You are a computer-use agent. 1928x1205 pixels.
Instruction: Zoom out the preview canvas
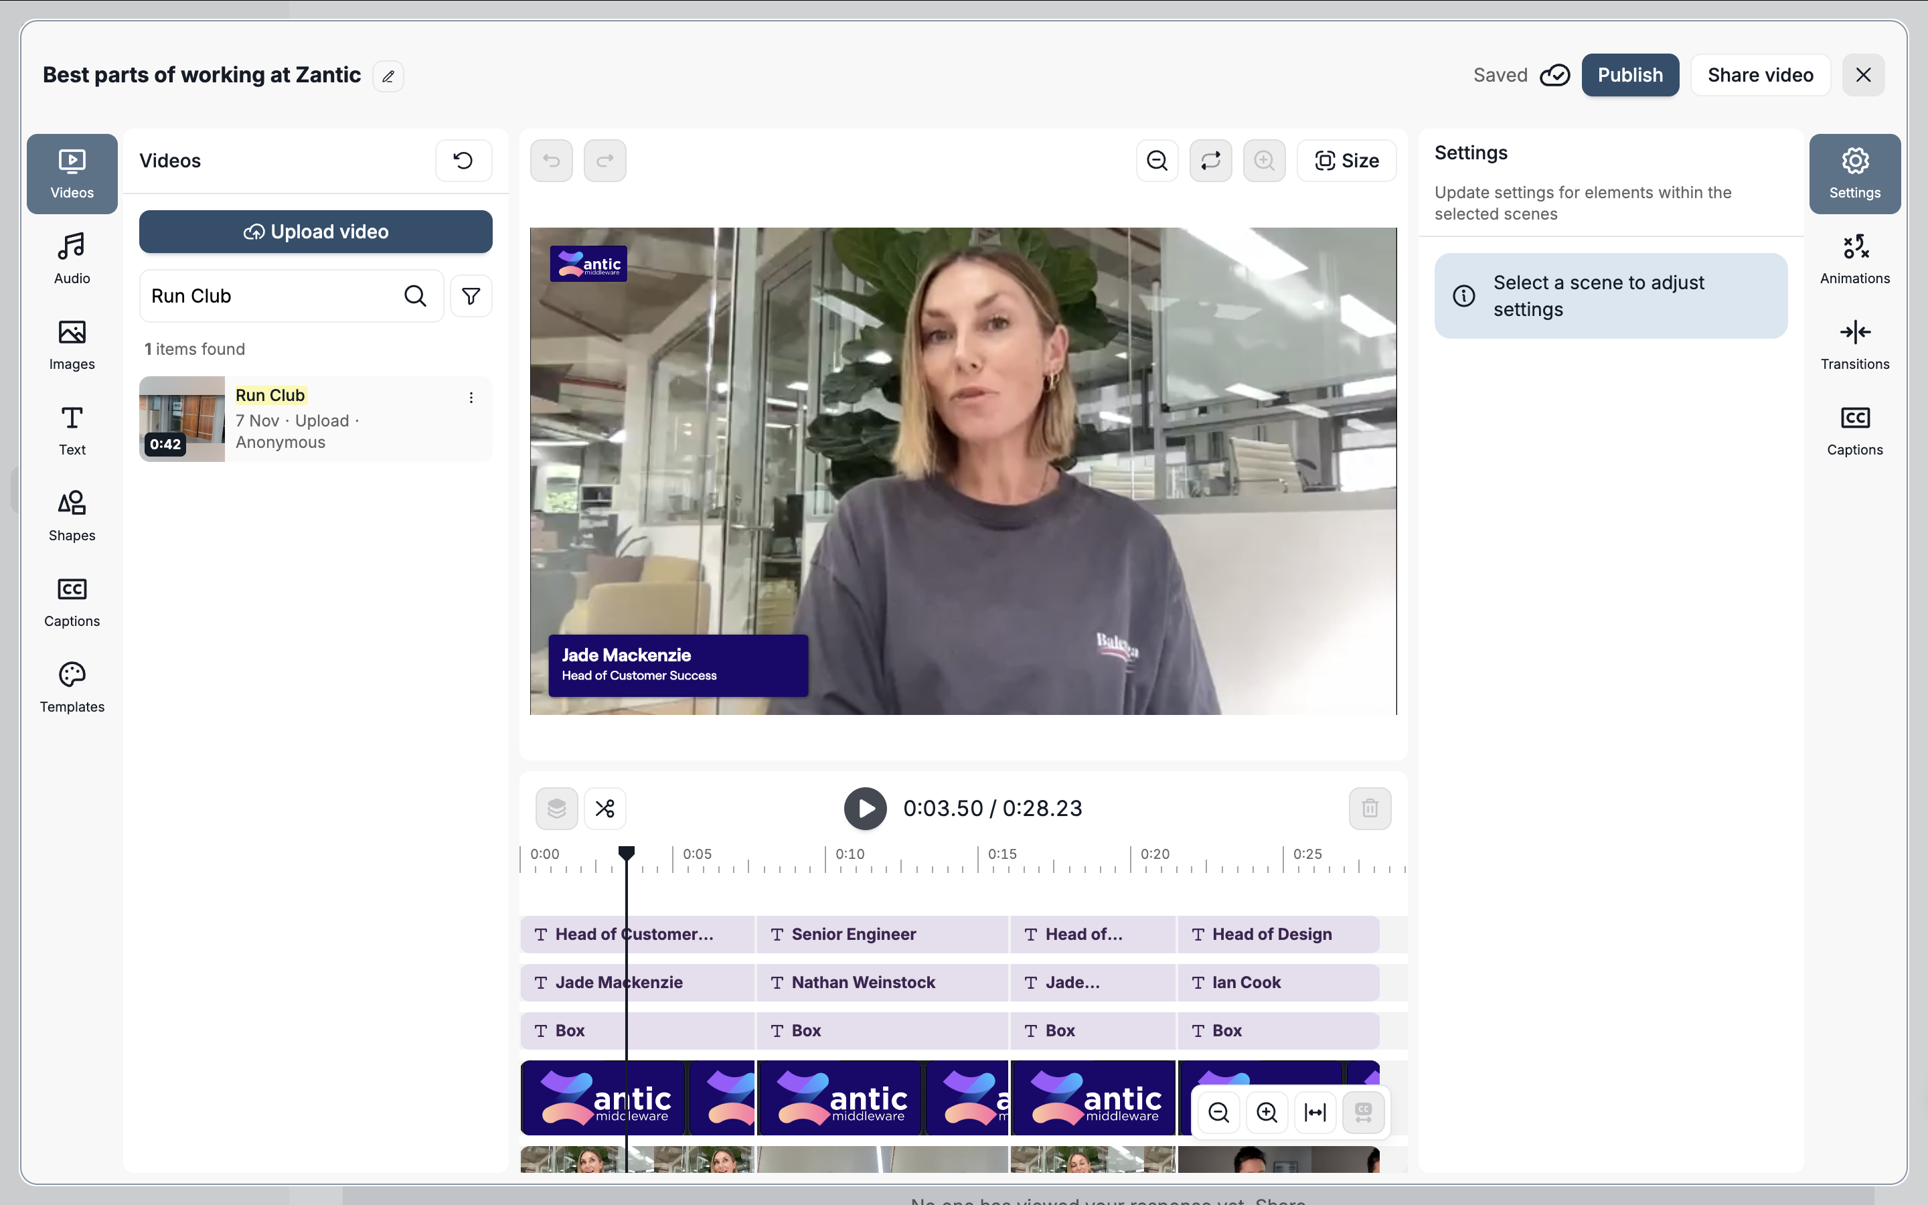click(1157, 160)
